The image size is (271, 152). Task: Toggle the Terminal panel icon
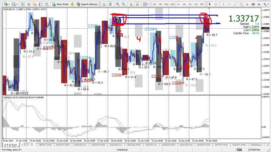pos(41,4)
